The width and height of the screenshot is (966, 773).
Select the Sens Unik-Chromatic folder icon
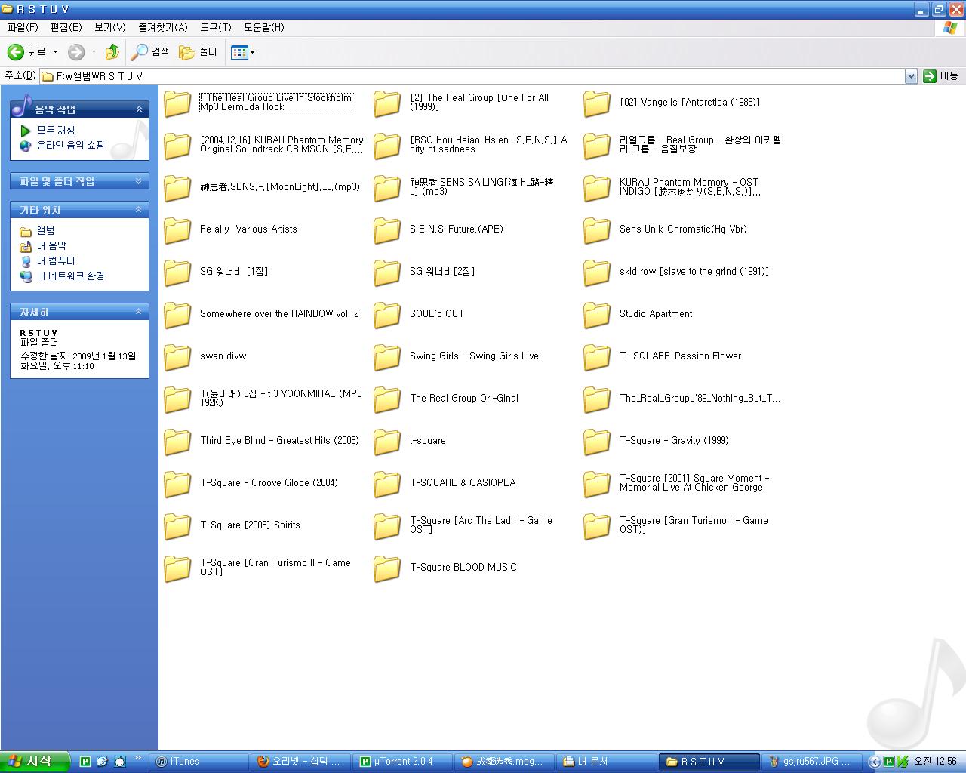click(597, 230)
